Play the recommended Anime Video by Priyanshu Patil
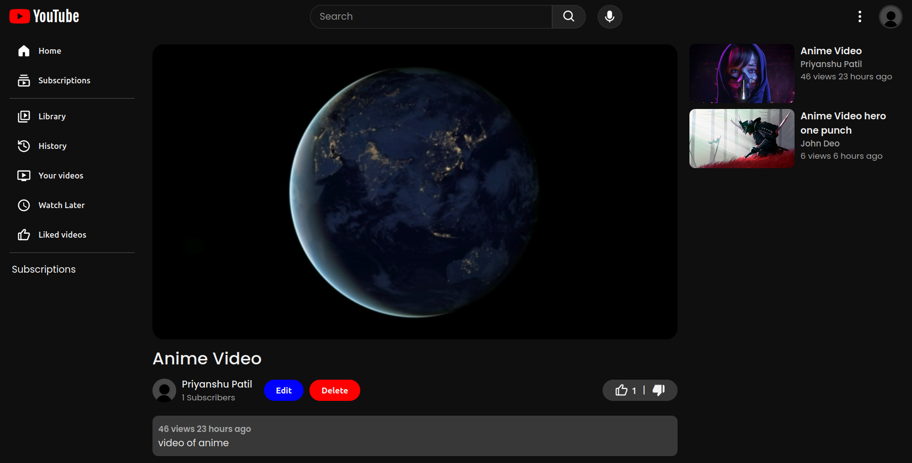Viewport: 912px width, 463px height. tap(741, 73)
